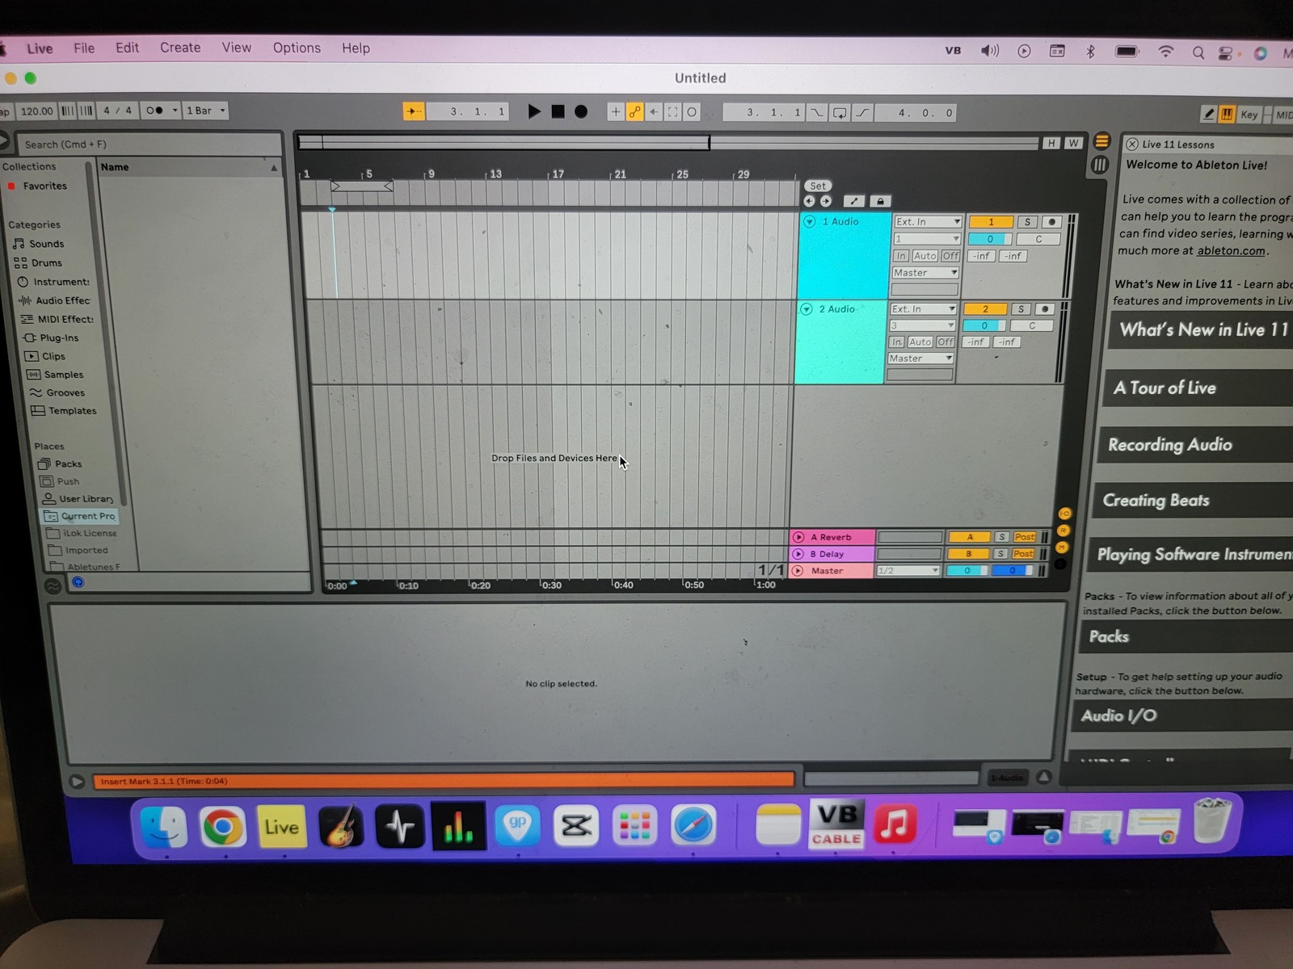This screenshot has width=1293, height=969.
Task: Toggle the Session Record circle button
Action: point(692,112)
